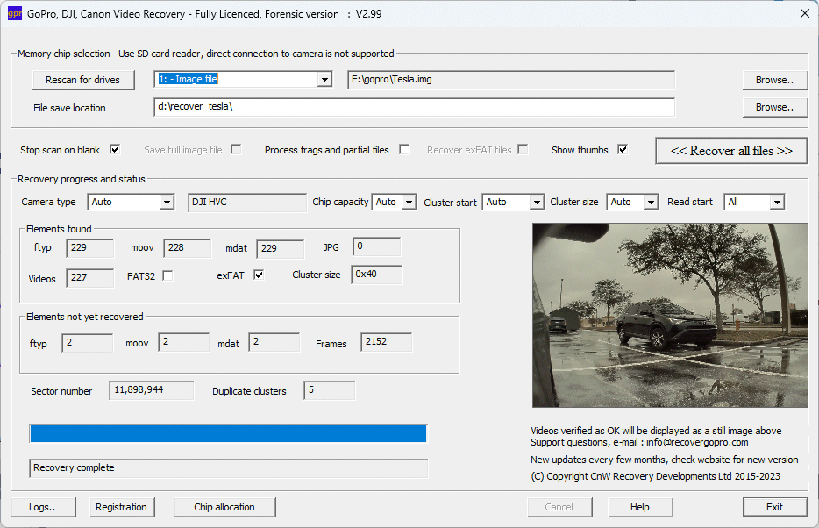Click the blue recovery progress bar
This screenshot has width=819, height=528.
[x=228, y=433]
